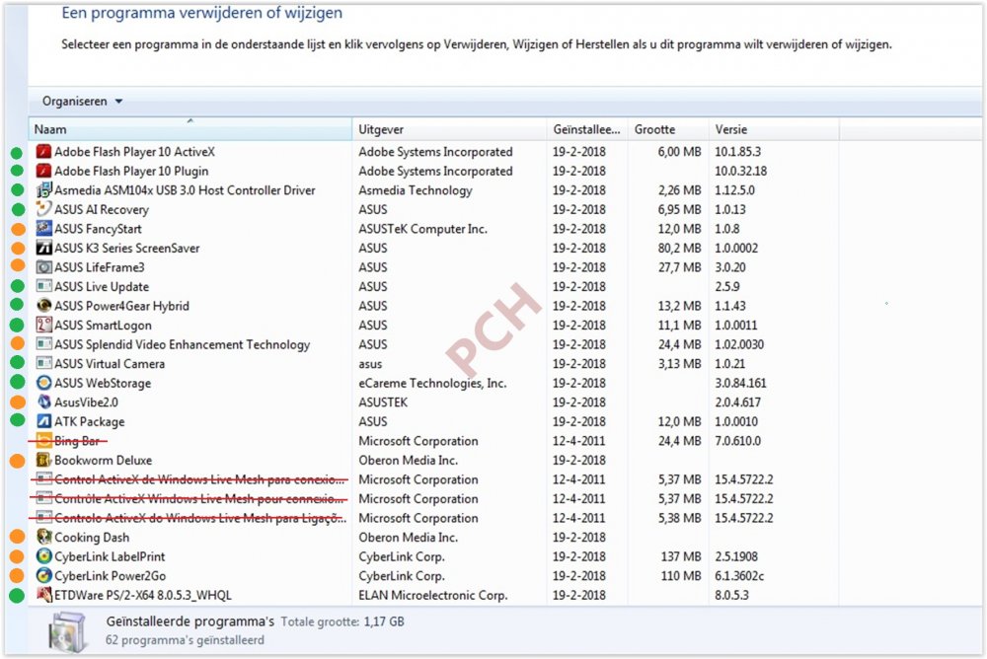
Task: Sort by the Geïnstallee... date column
Action: pyautogui.click(x=586, y=129)
